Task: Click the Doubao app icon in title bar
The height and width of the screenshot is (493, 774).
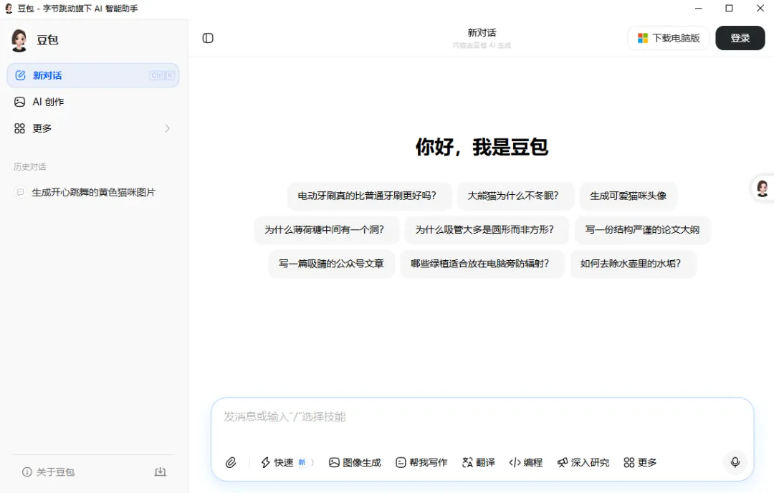Action: [9, 9]
